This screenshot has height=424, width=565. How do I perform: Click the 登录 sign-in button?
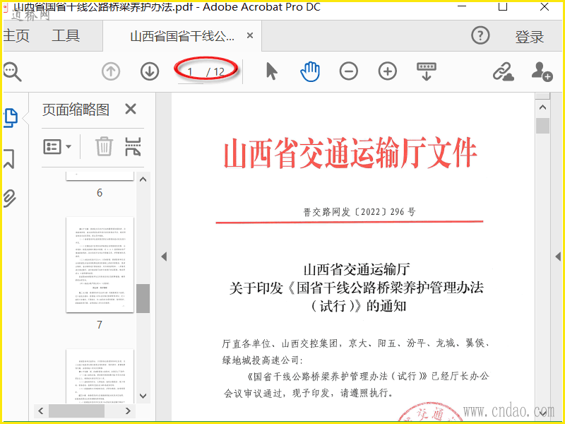[529, 37]
